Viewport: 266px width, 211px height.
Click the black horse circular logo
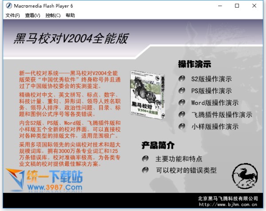click(245, 176)
